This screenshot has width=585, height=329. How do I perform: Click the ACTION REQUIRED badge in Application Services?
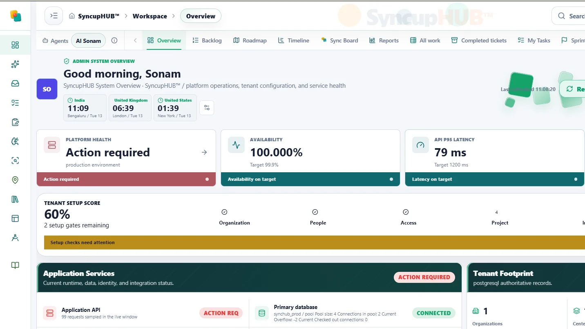pos(424,277)
